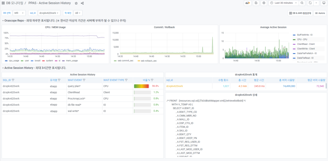Open the Aurora dashboard link
This screenshot has width=328, height=161.
tap(320, 13)
